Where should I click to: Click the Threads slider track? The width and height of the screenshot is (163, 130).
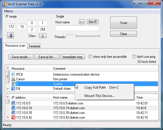click(x=88, y=36)
